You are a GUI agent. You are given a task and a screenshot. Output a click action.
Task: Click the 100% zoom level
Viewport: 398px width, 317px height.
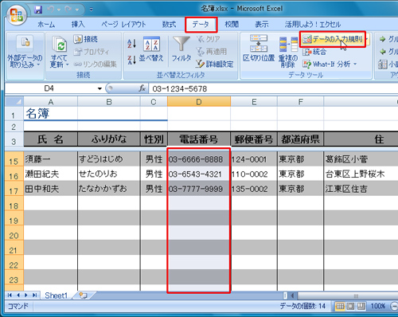point(378,307)
